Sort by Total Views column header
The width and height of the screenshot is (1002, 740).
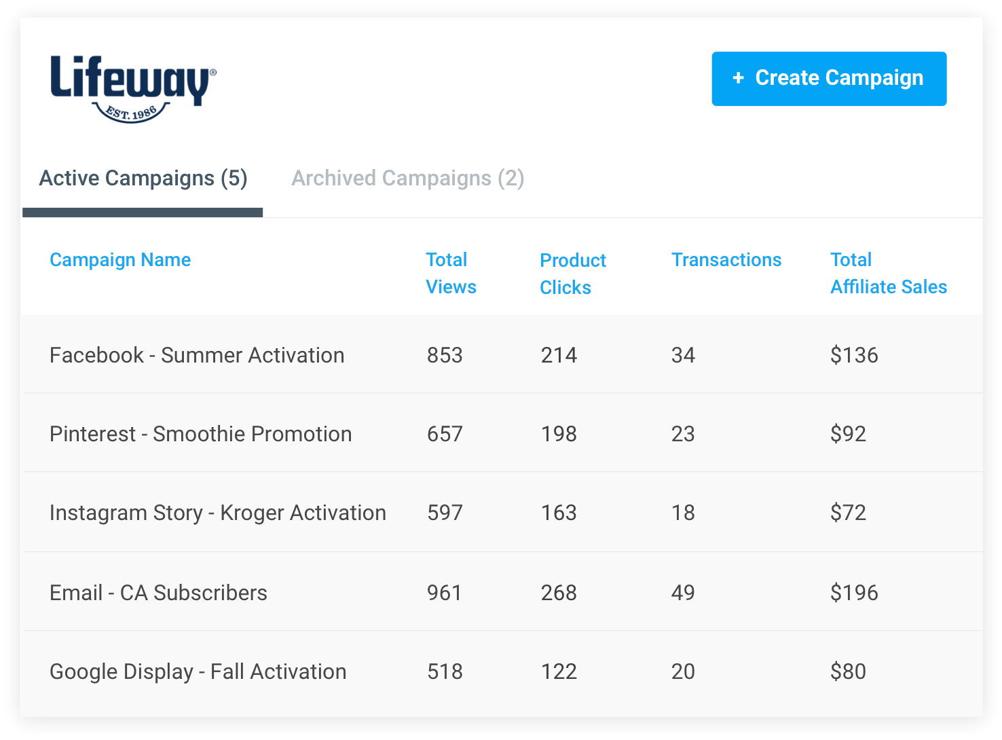(451, 273)
